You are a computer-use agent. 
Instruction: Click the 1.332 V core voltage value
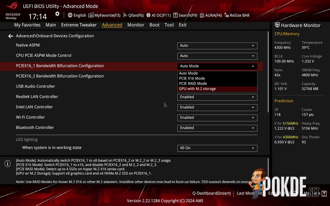[x=308, y=61]
